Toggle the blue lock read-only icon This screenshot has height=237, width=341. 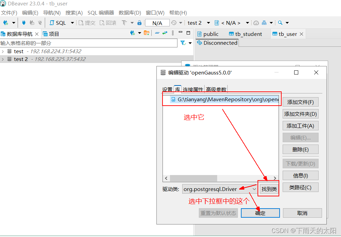(139, 23)
